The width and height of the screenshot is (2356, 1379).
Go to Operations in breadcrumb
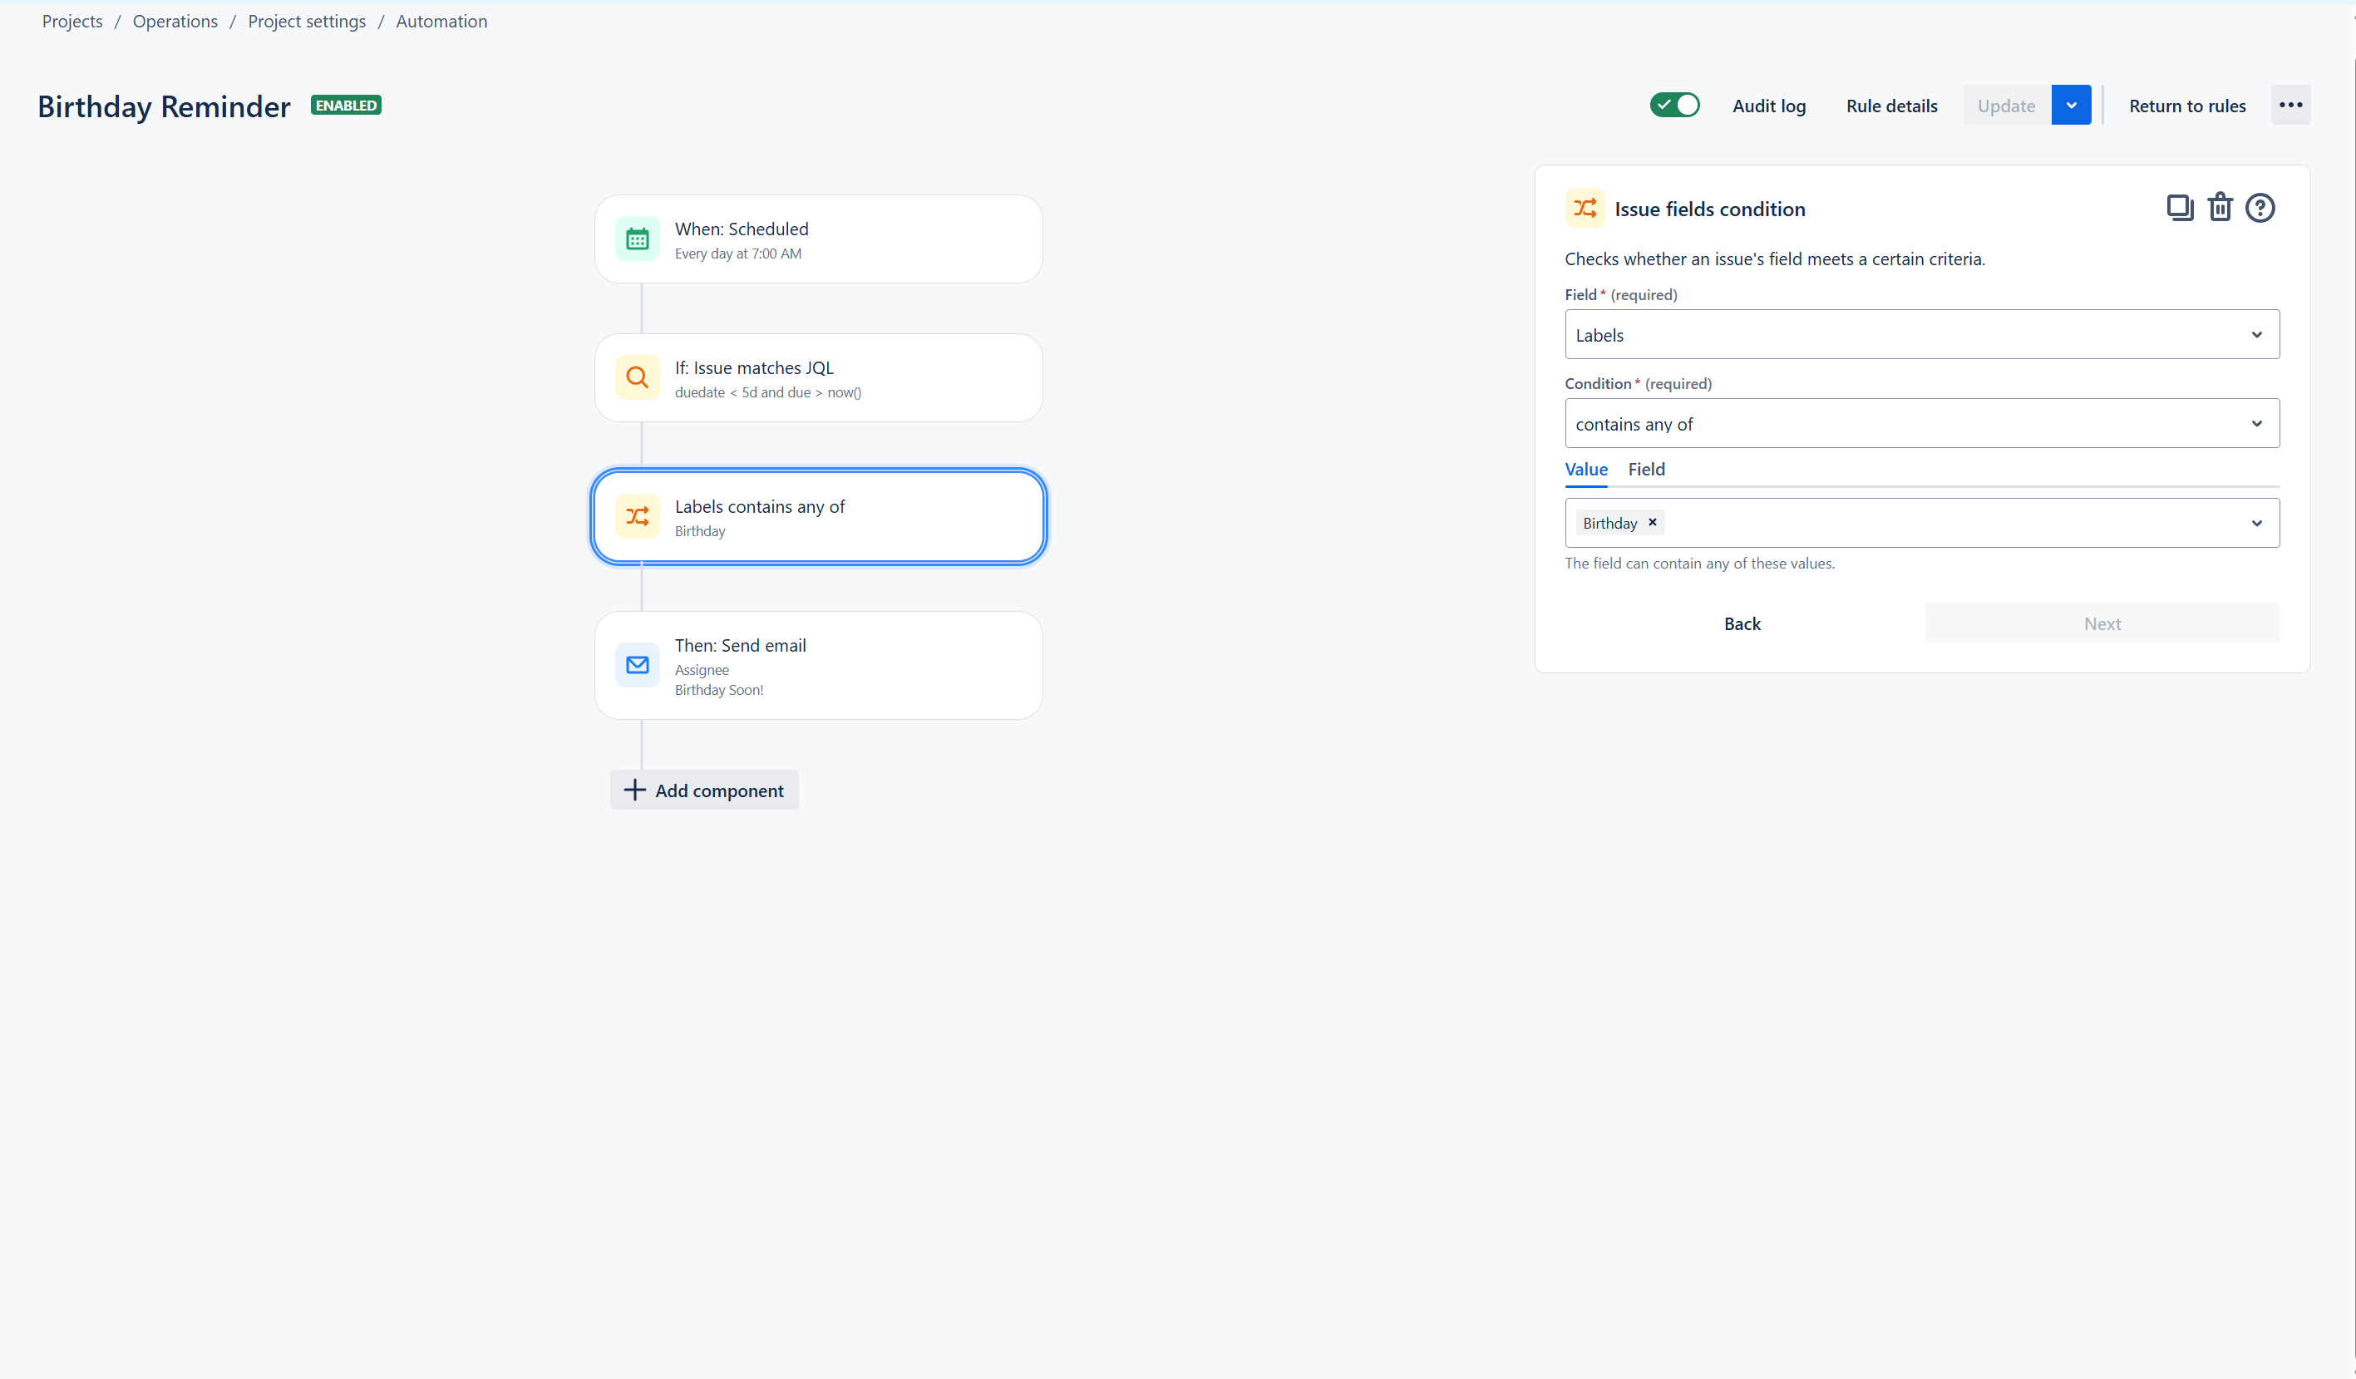(x=175, y=22)
